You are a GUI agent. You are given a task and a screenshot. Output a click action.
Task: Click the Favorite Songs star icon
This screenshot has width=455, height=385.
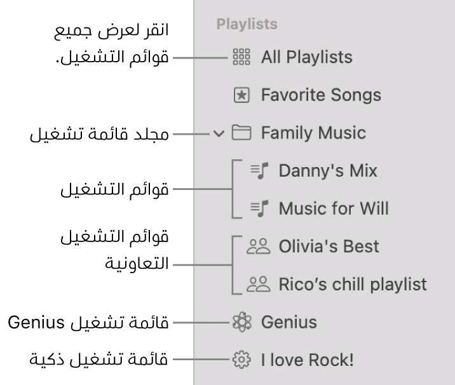coord(240,96)
